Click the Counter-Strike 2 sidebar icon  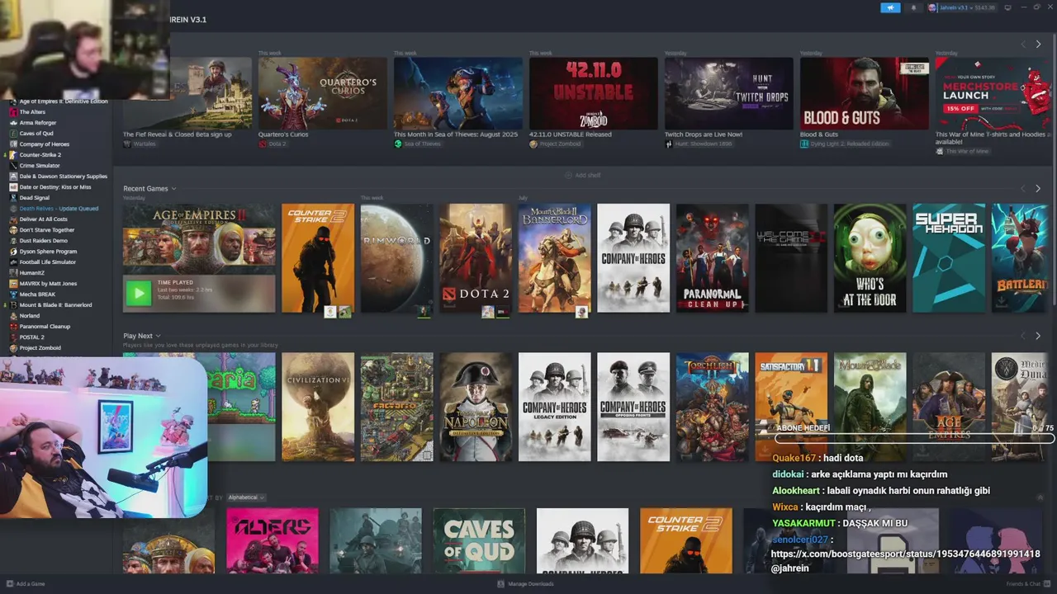[13, 155]
